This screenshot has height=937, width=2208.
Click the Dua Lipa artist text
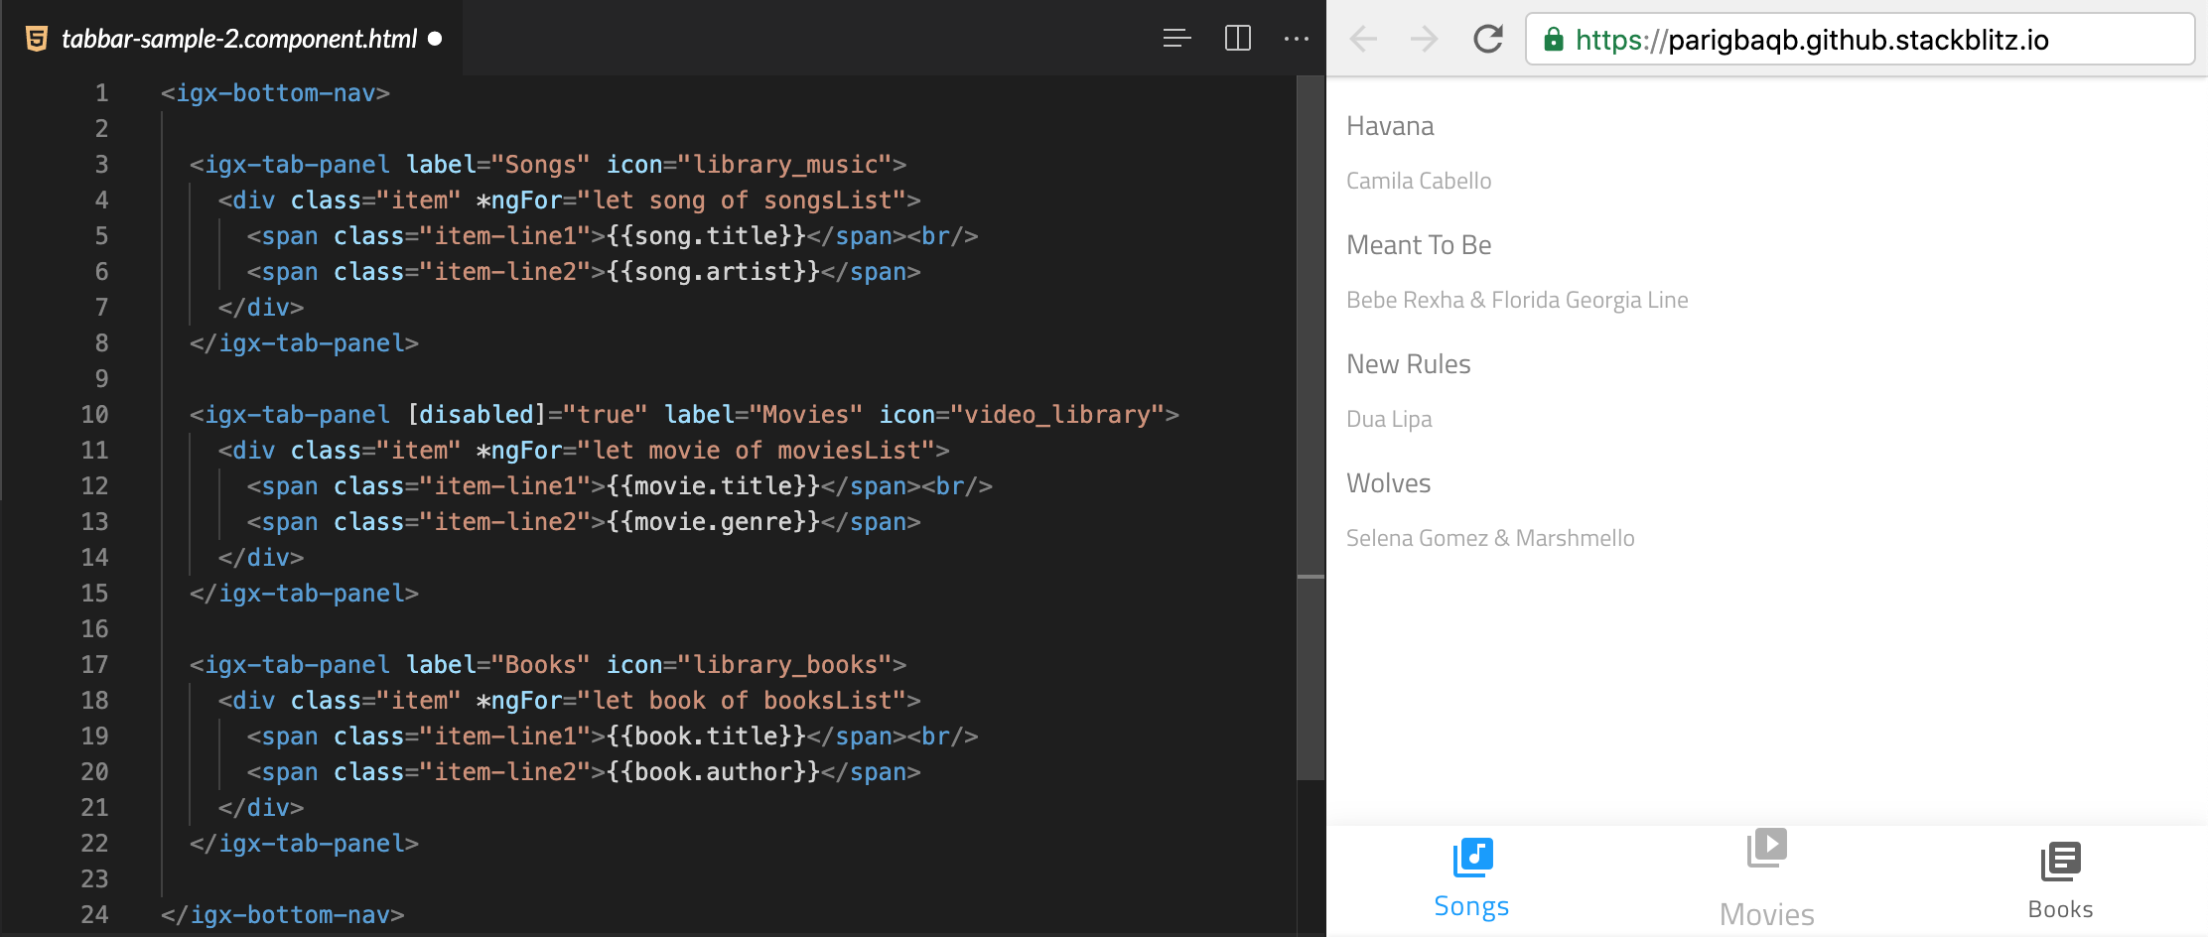(x=1389, y=419)
